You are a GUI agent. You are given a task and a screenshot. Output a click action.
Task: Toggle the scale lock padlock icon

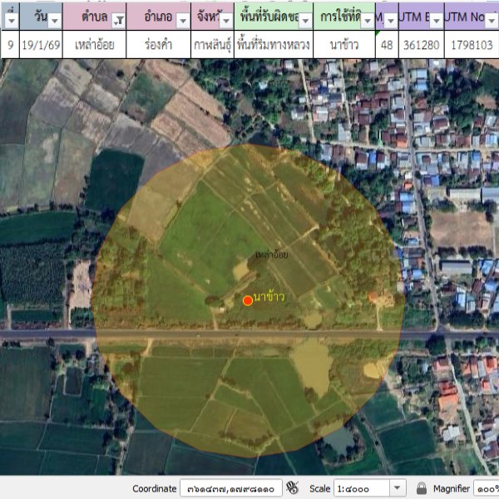(x=422, y=488)
